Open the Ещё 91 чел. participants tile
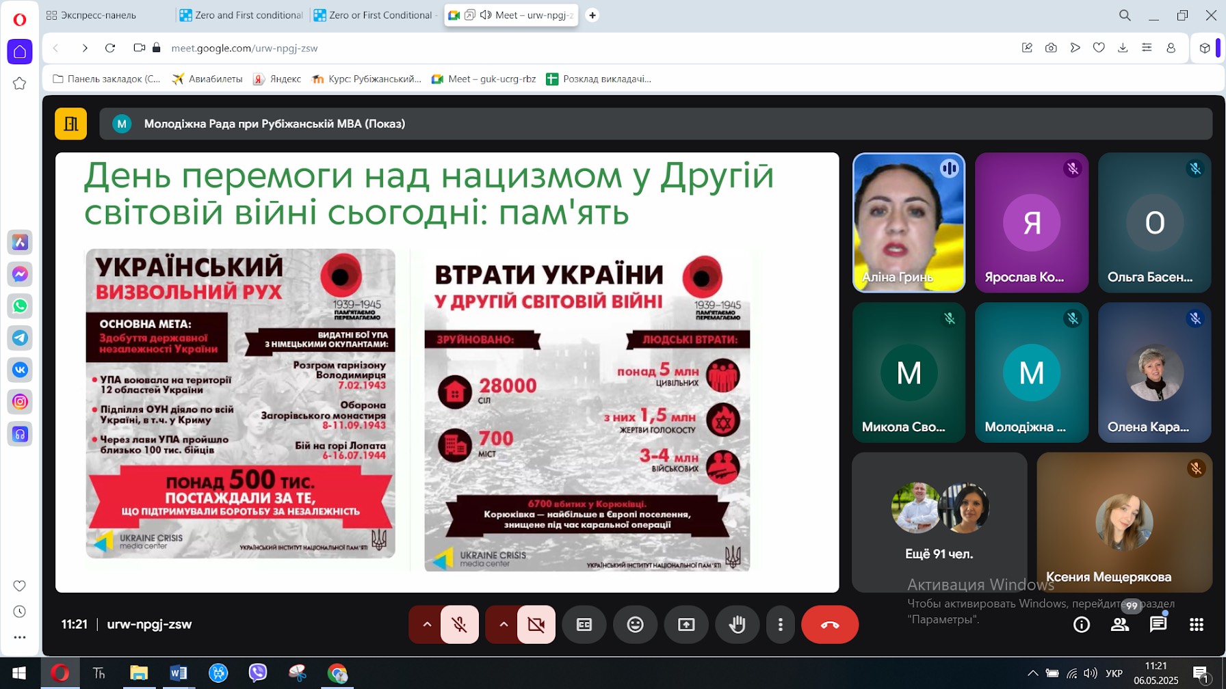Screen dimensions: 1226x689 [939, 522]
